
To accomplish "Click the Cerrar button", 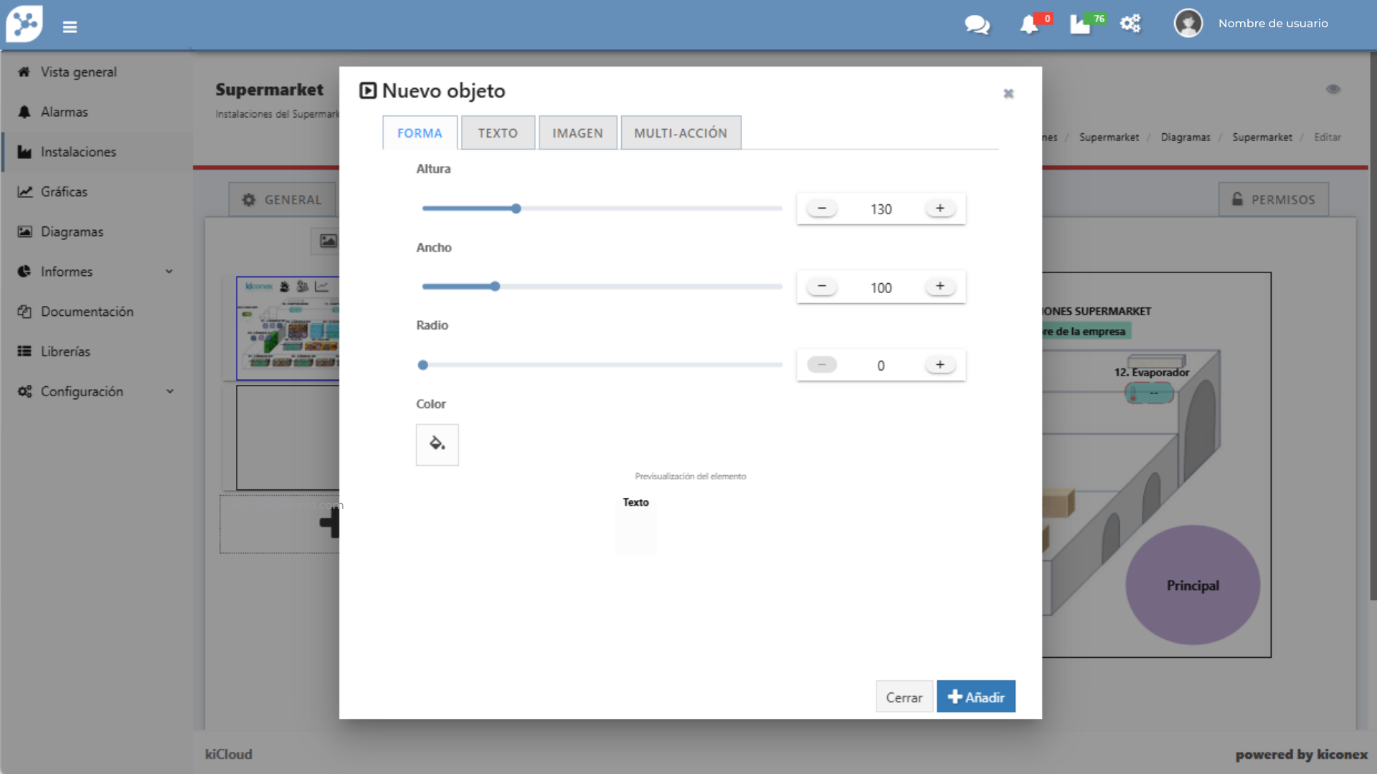I will pyautogui.click(x=904, y=697).
